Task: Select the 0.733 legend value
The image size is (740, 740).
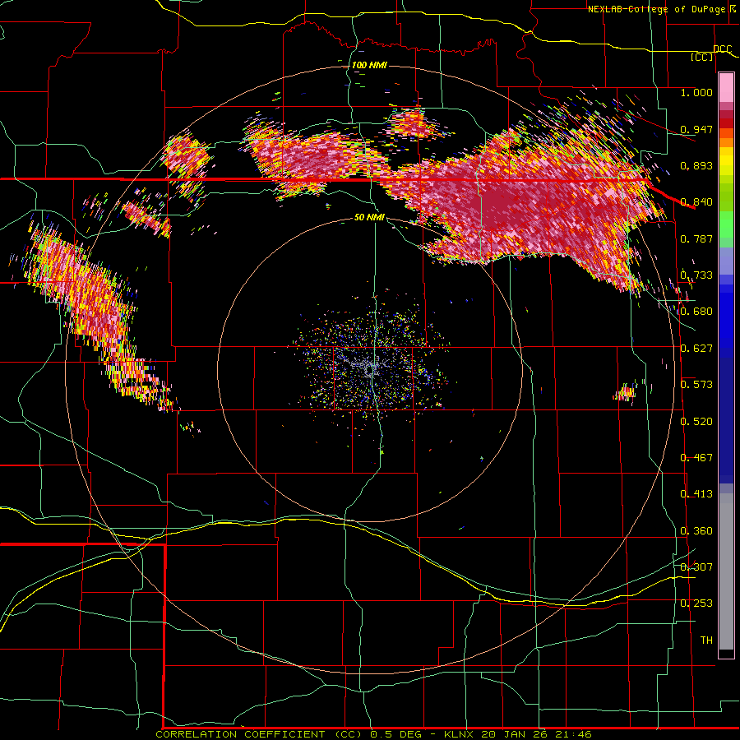Action: tap(696, 275)
